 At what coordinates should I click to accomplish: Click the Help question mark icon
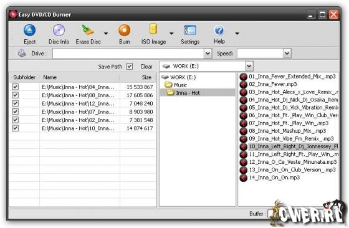[x=219, y=31]
